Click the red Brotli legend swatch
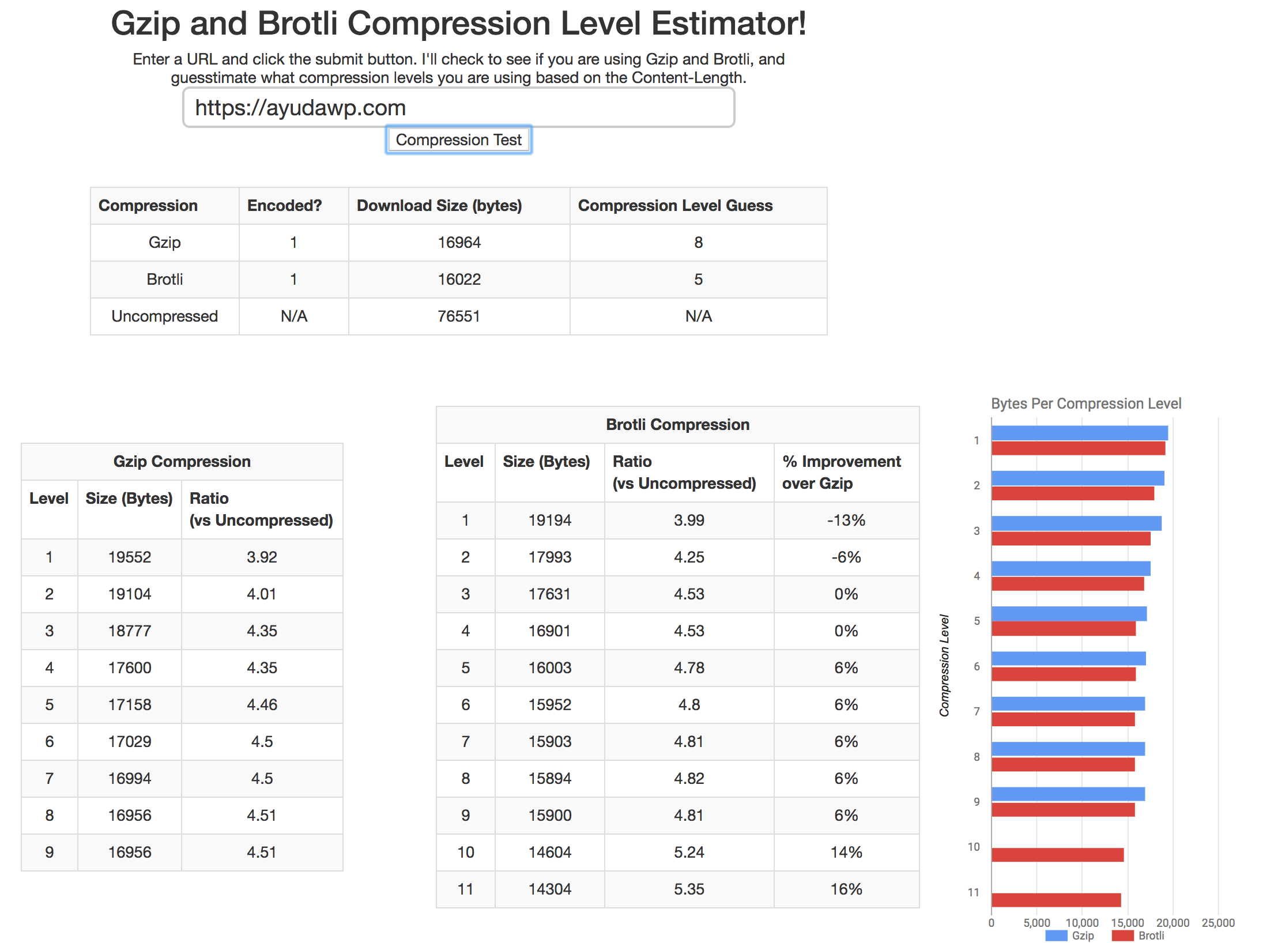Image resolution: width=1274 pixels, height=943 pixels. coord(1122,936)
